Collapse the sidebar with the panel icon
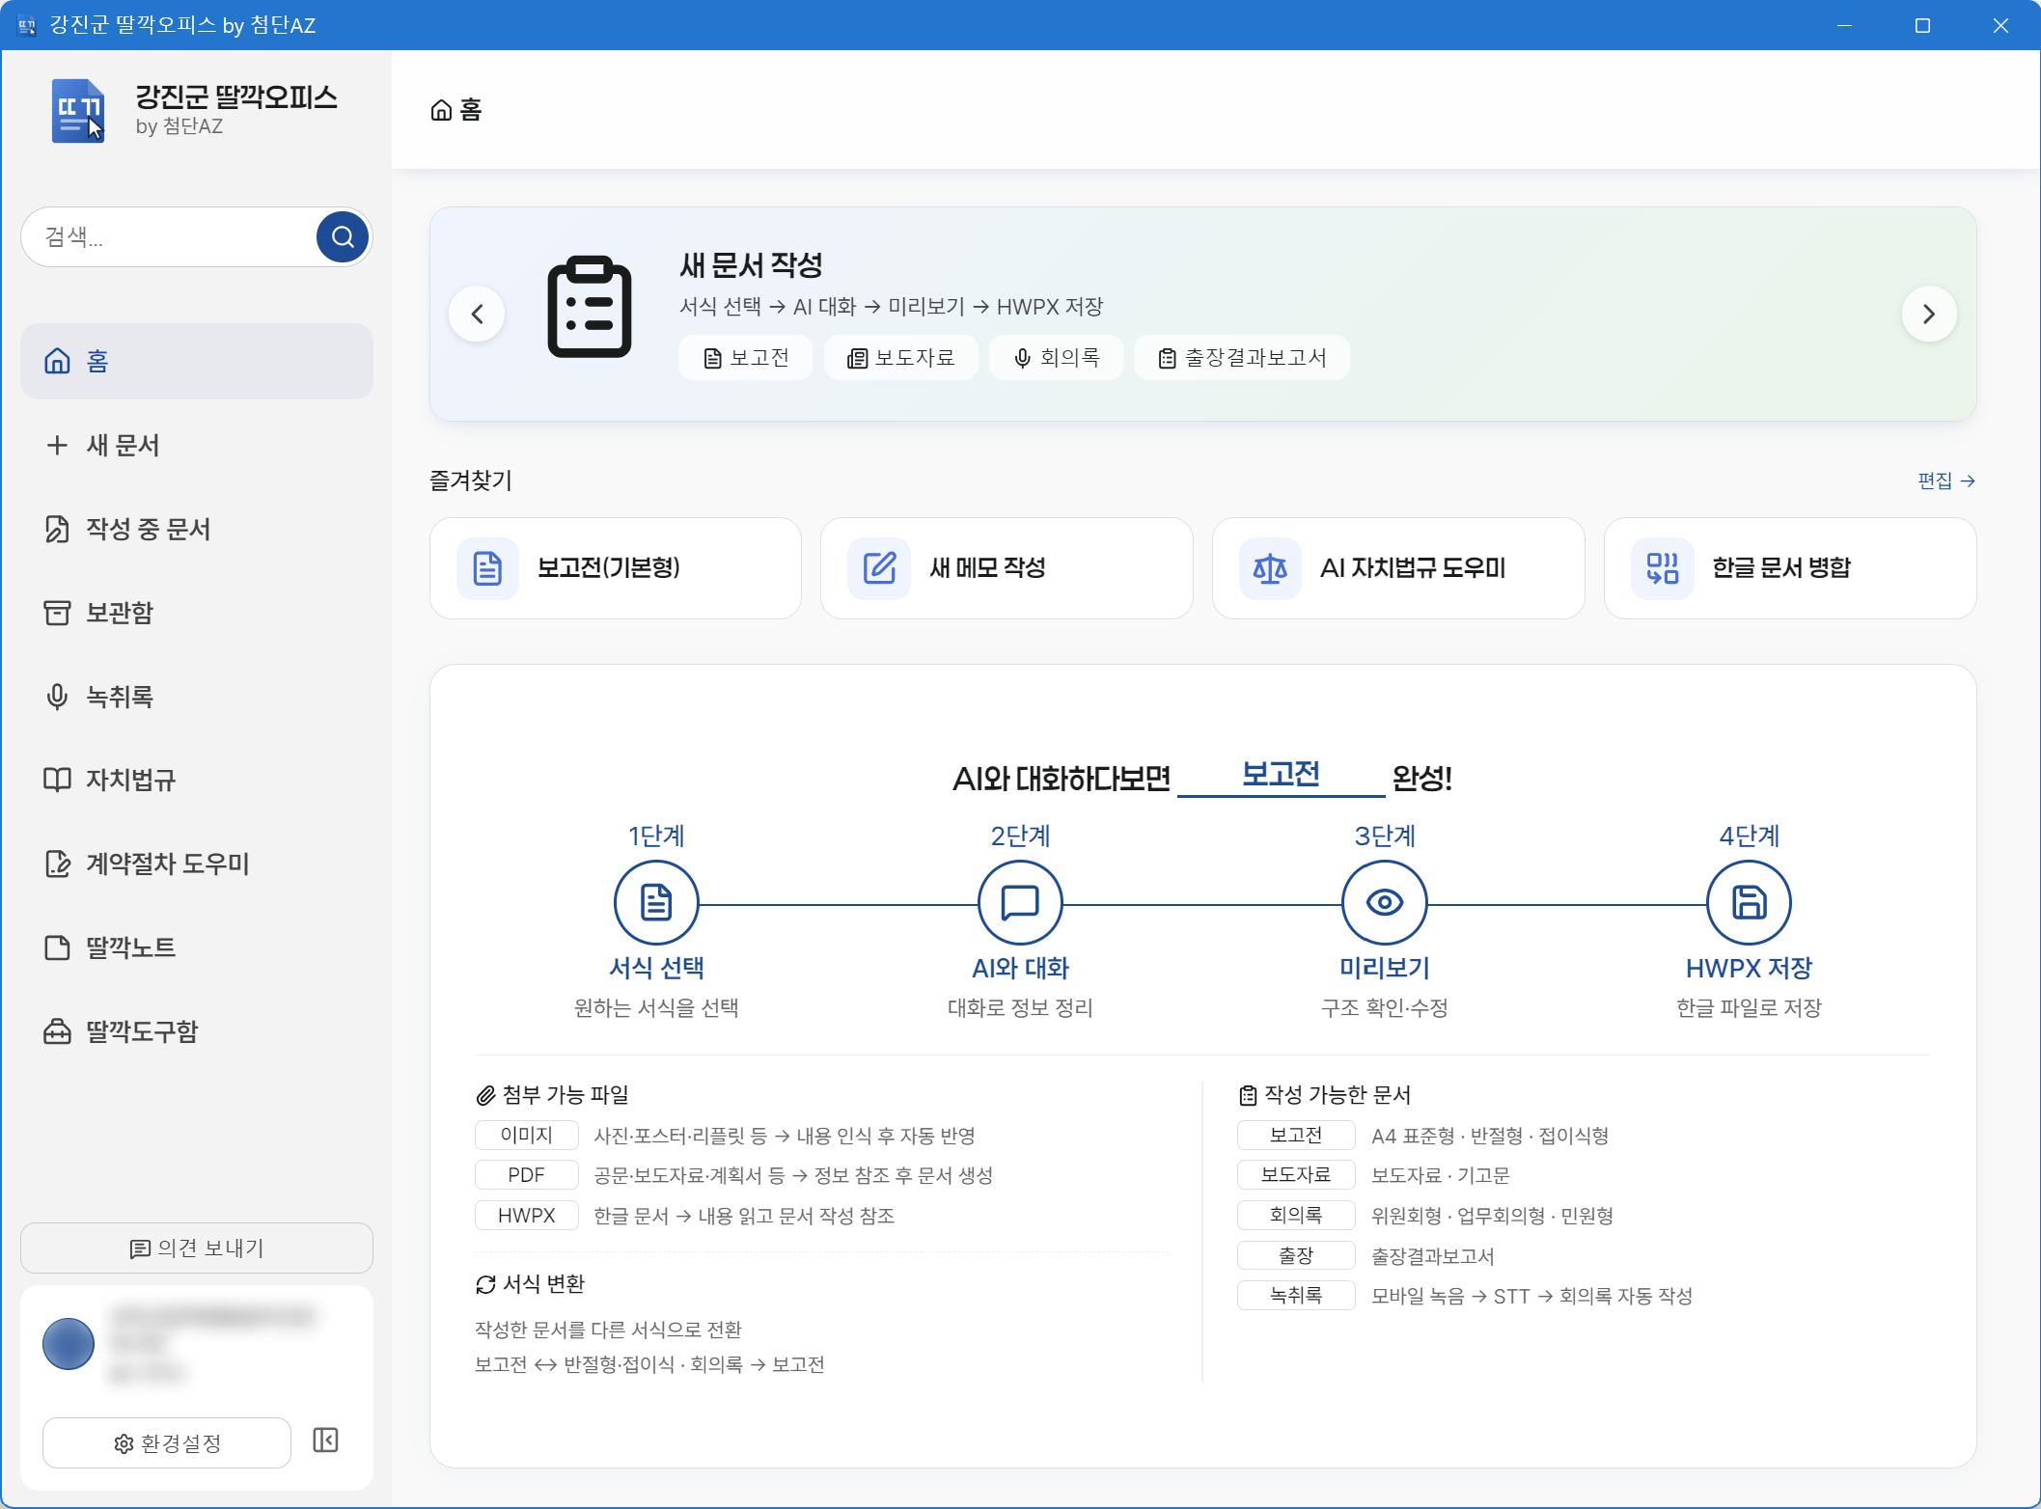The image size is (2041, 1509). [326, 1440]
